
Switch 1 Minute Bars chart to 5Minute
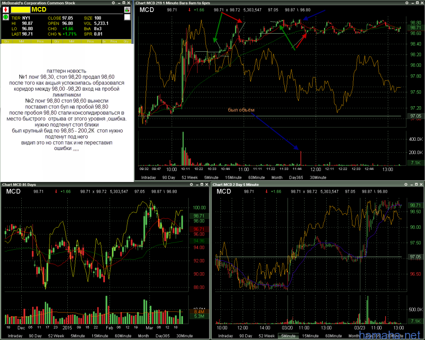[x=211, y=178]
